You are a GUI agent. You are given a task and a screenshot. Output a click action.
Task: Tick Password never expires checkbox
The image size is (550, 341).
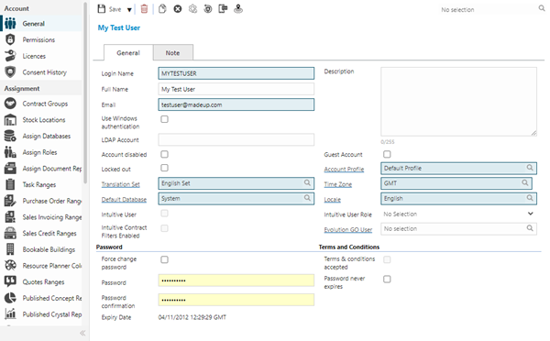coord(387,280)
